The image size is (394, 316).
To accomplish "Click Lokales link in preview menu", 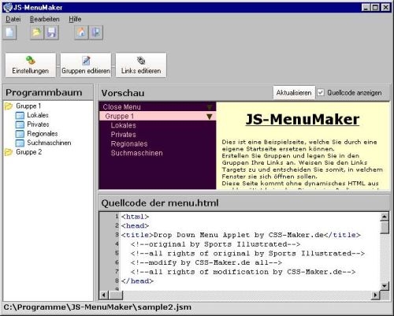I will pyautogui.click(x=123, y=125).
